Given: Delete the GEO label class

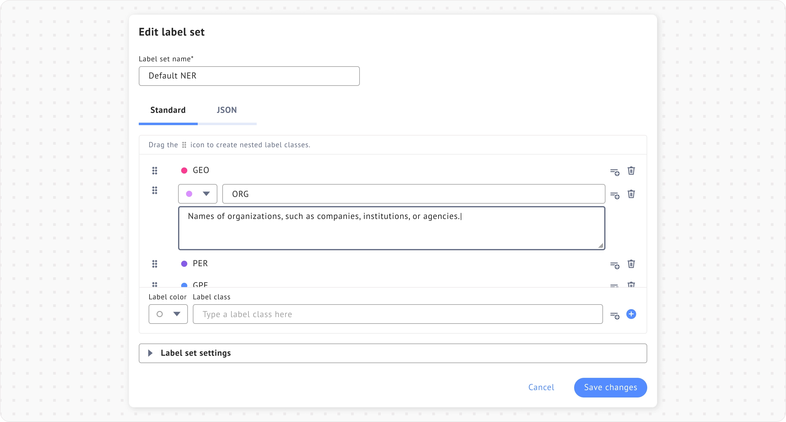Looking at the screenshot, I should pyautogui.click(x=631, y=171).
